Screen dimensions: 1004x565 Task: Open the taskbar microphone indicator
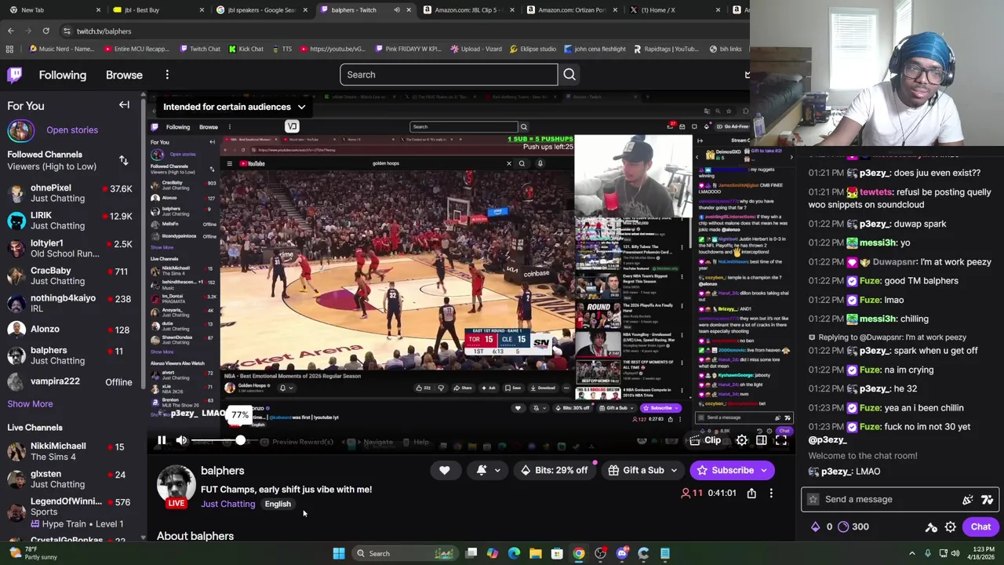(x=928, y=553)
